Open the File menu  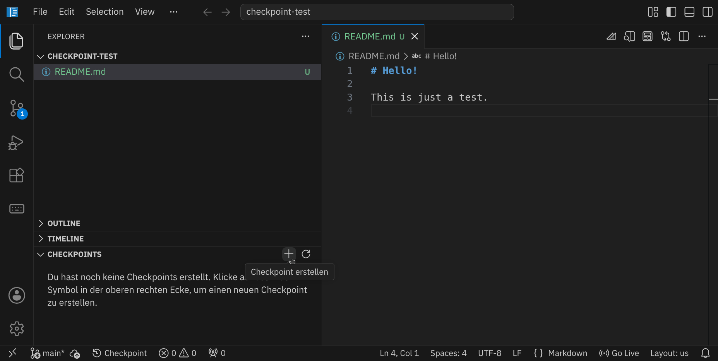click(40, 12)
